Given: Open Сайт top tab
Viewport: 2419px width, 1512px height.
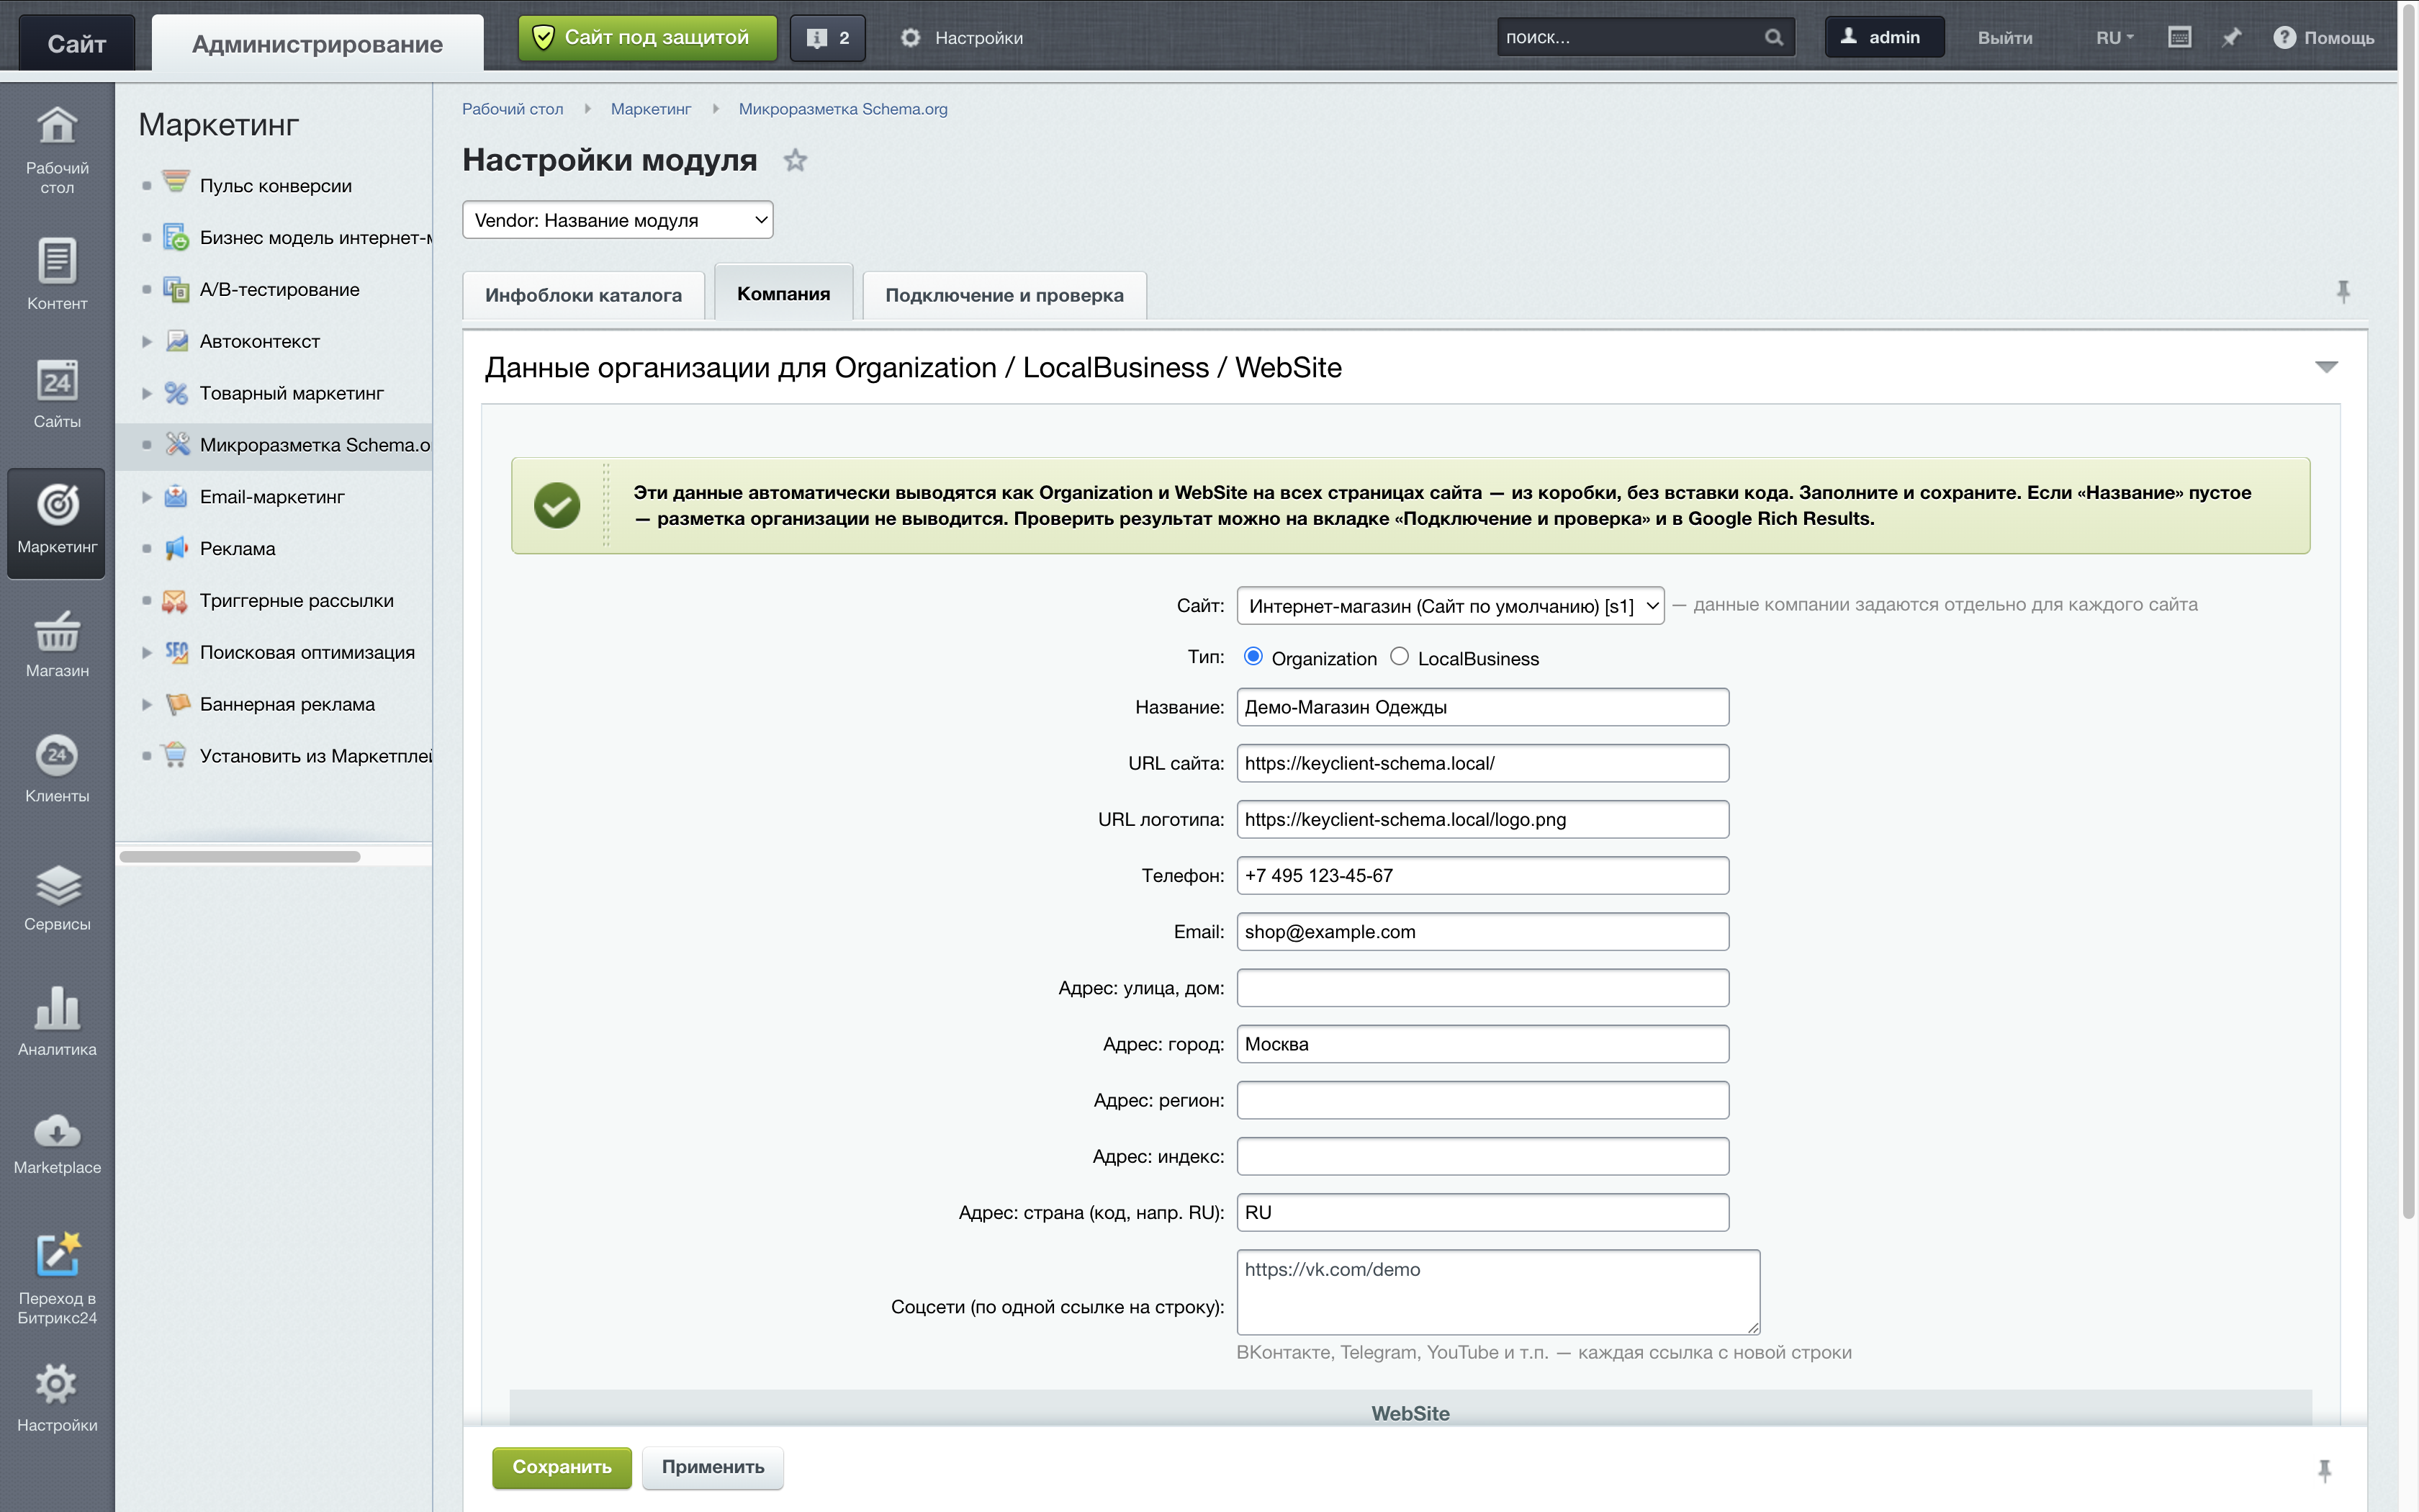Looking at the screenshot, I should coord(77,43).
